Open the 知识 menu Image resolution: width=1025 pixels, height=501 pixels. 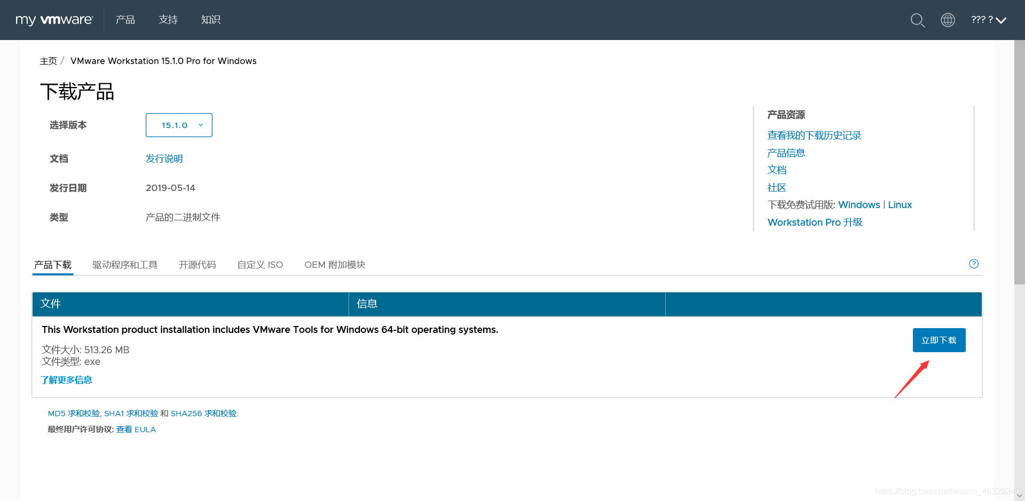pos(211,20)
